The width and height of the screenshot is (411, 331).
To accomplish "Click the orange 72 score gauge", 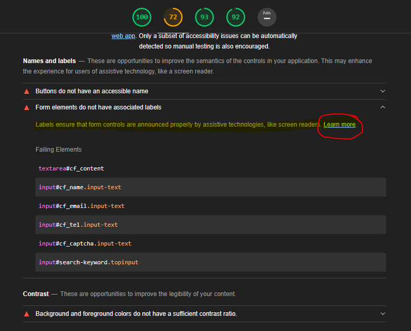I will pos(173,17).
